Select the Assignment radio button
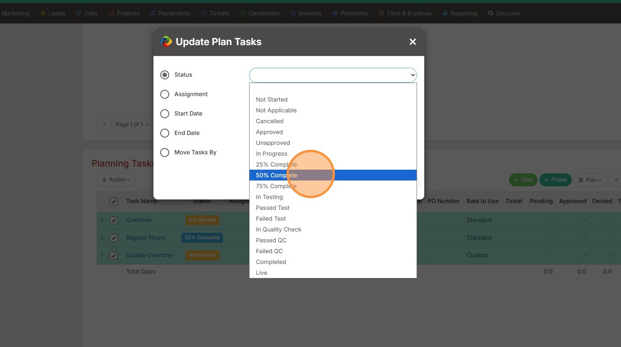Screen dimensions: 621x347 coord(165,94)
